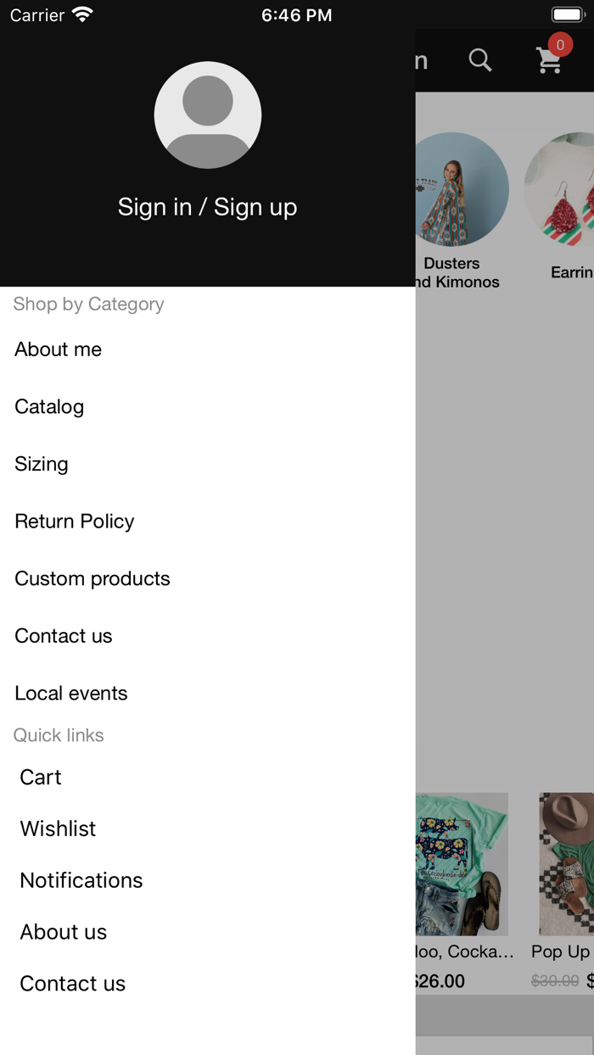Tap the profile avatar placeholder
This screenshot has height=1055, width=594.
[x=208, y=115]
